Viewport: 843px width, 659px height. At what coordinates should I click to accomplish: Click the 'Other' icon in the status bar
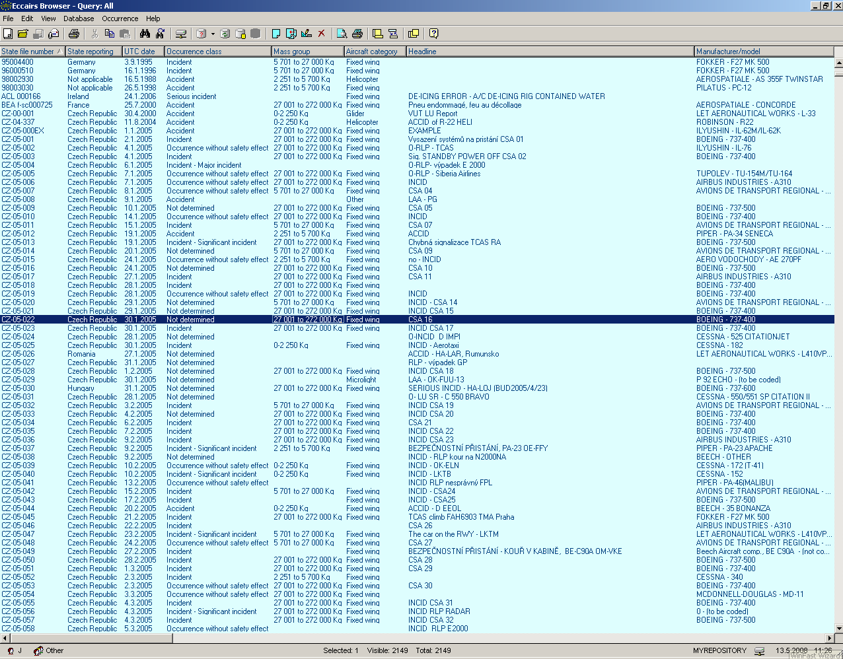(39, 650)
